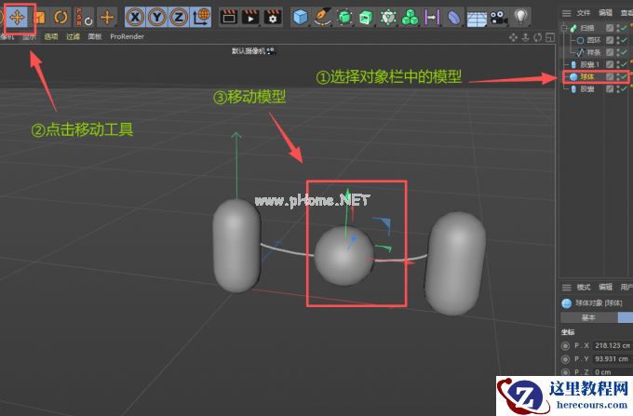
Task: Click the P.X value field 218.123 cm
Action: (612, 346)
